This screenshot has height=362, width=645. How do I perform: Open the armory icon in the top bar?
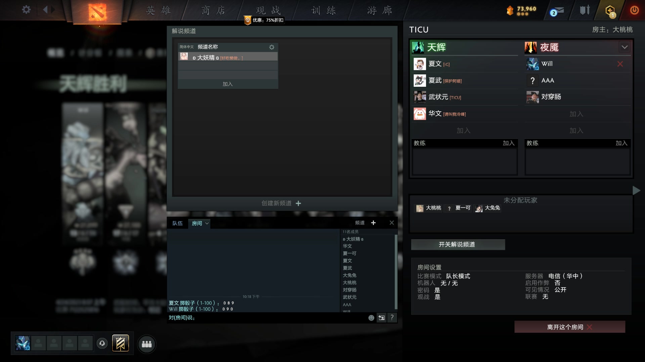585,10
